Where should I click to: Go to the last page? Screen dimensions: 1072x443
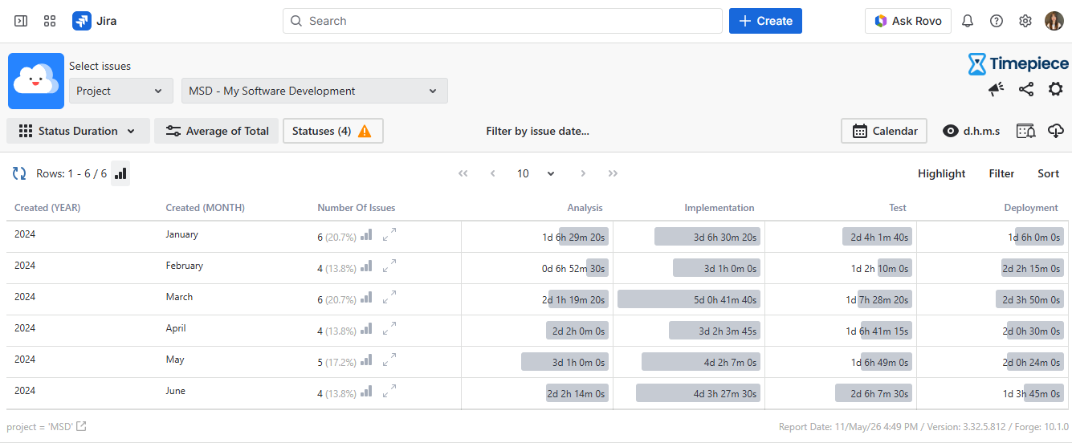pyautogui.click(x=613, y=173)
